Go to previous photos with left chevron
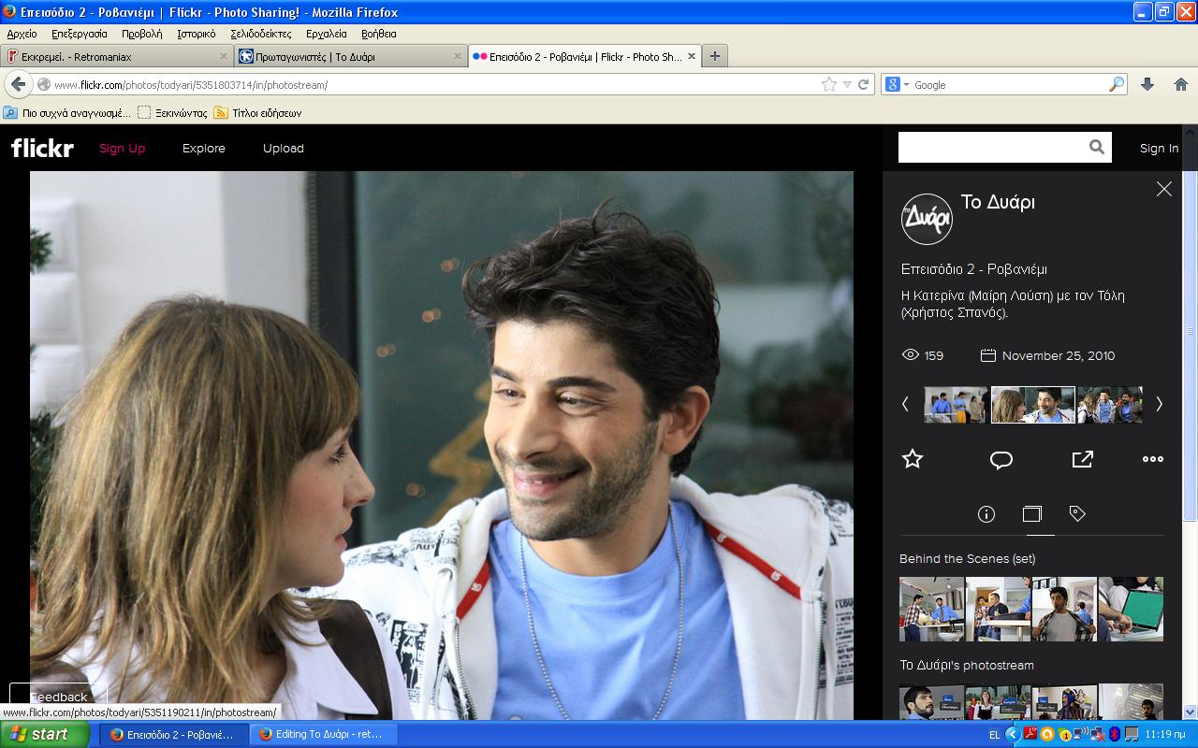 (x=905, y=404)
